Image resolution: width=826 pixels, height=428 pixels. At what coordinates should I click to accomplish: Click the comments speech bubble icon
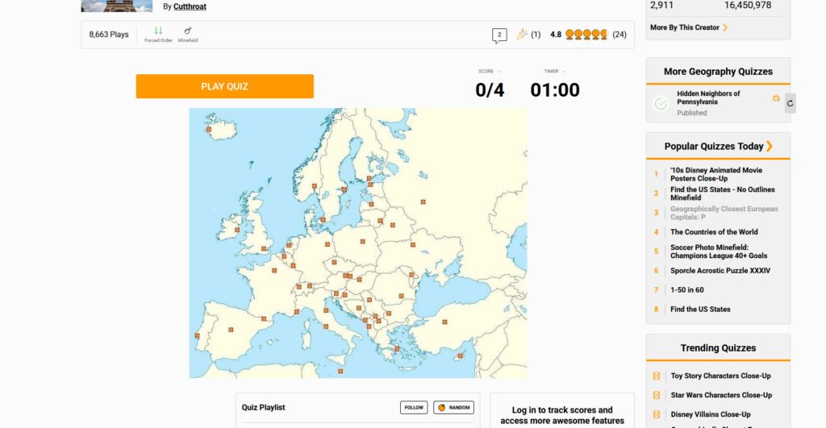499,35
